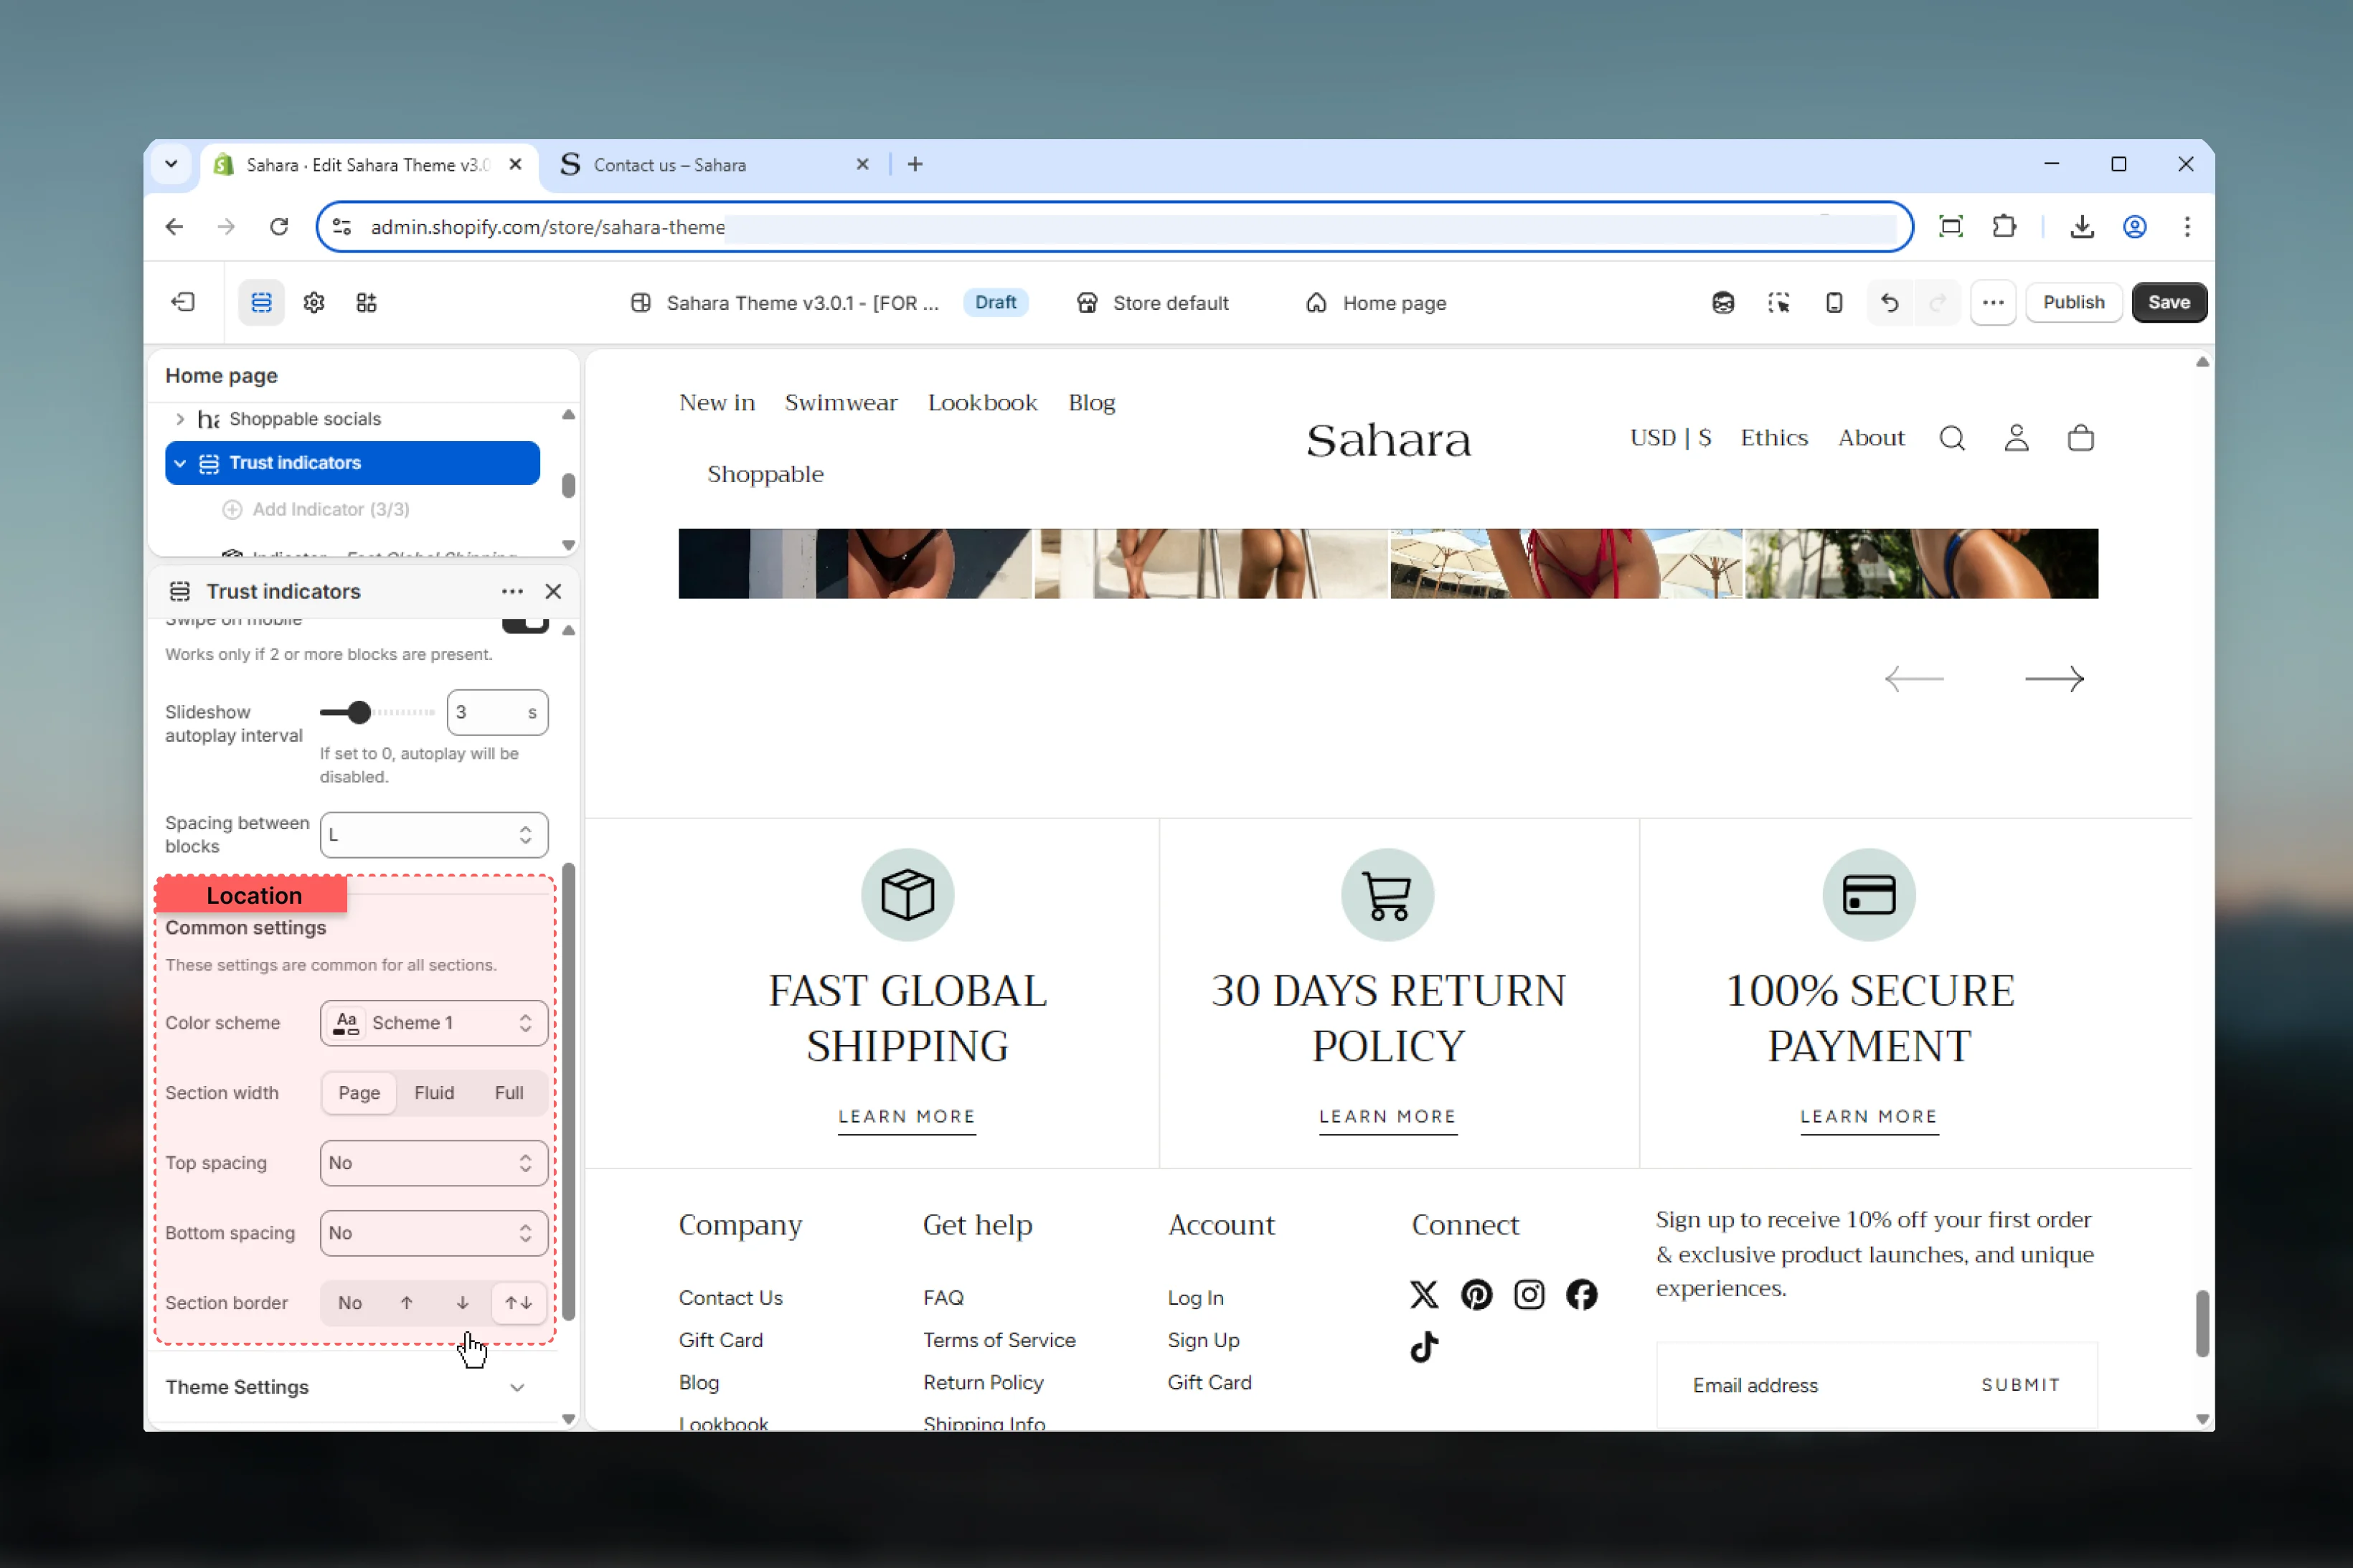
Task: Open the Spacing between blocks dropdown
Action: click(x=434, y=835)
